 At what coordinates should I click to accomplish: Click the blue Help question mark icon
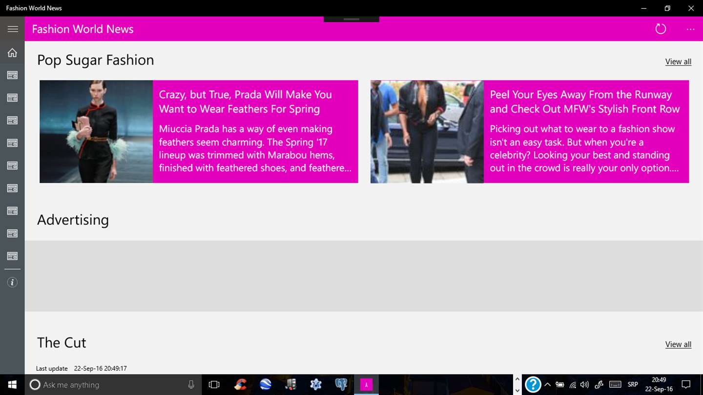click(x=533, y=385)
